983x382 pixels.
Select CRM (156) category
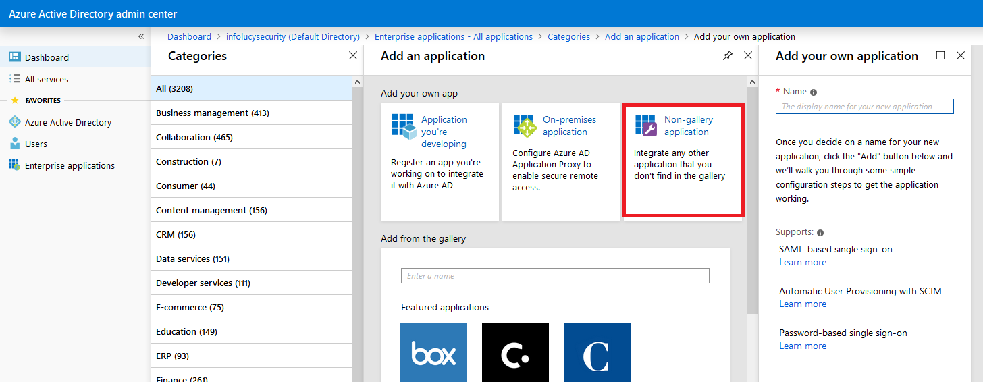251,234
